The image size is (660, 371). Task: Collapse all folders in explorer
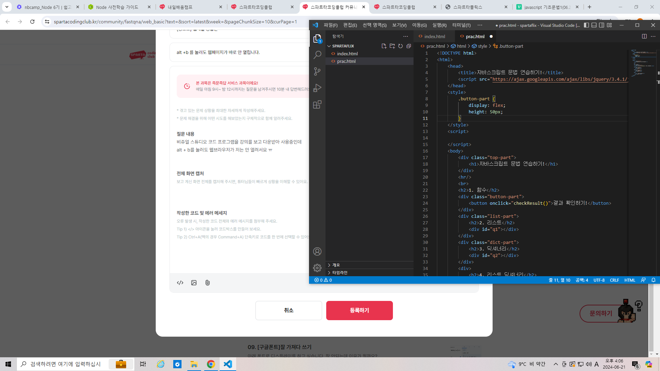(409, 46)
